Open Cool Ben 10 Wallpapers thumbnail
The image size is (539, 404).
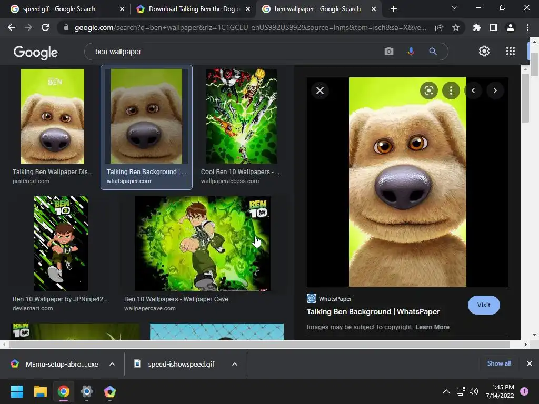point(241,116)
